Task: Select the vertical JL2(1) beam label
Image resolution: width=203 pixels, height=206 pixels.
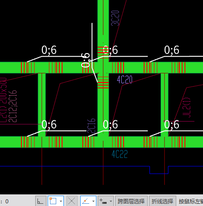Action: coord(186,108)
